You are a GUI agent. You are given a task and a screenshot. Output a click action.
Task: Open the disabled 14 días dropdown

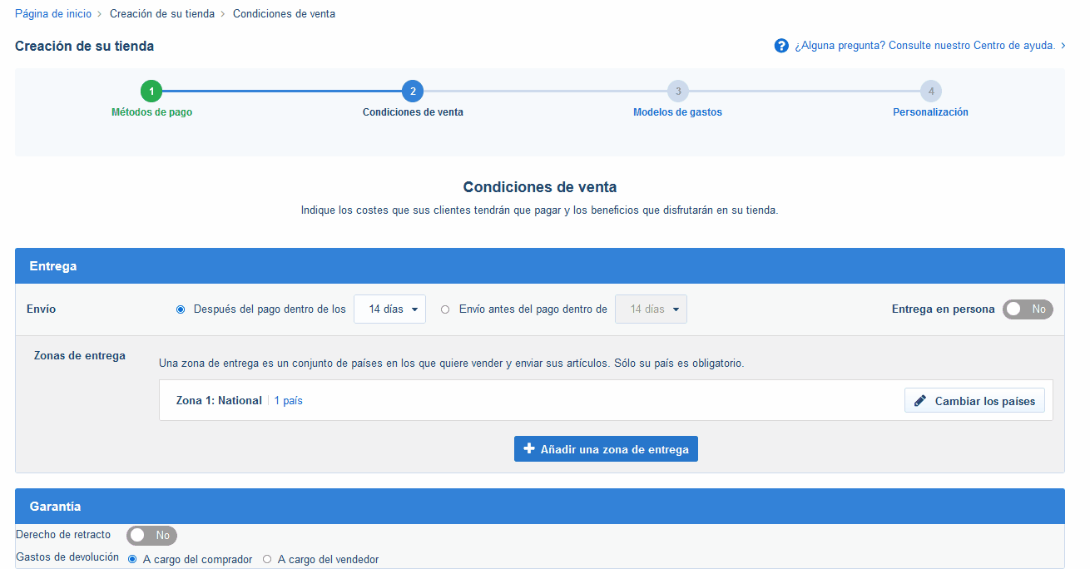[x=651, y=309]
